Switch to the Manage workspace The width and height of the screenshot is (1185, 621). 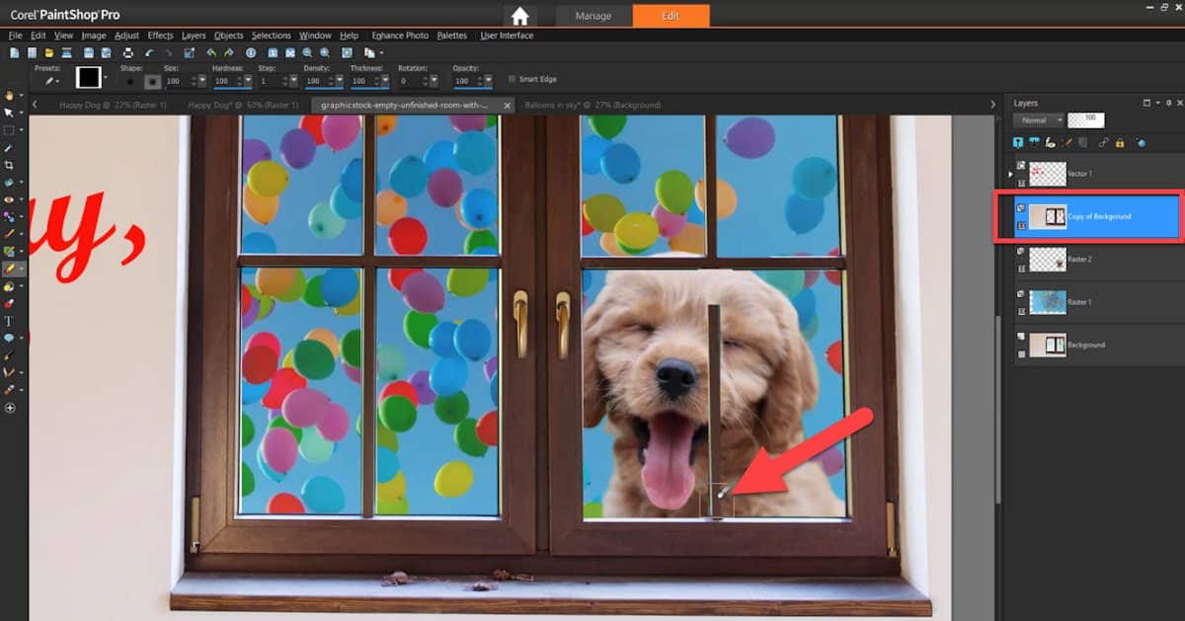click(592, 16)
